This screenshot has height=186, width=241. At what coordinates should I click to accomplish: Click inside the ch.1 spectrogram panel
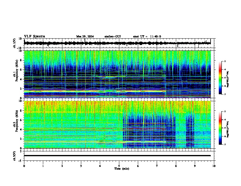tap(117, 74)
